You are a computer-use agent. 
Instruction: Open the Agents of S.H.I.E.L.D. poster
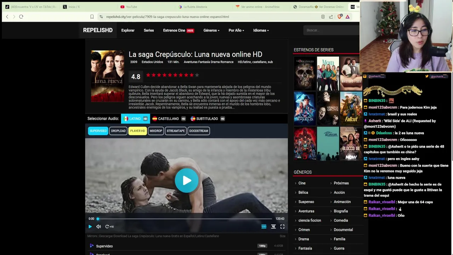click(305, 108)
